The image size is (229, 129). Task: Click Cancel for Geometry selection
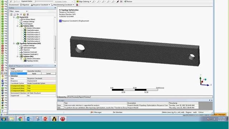point(48,73)
